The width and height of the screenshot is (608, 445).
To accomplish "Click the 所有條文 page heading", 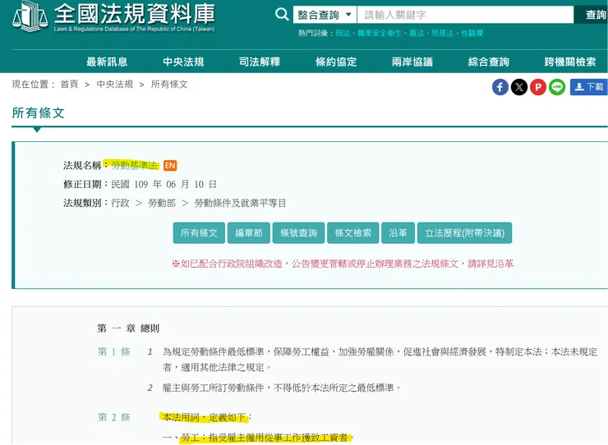I will coord(38,112).
